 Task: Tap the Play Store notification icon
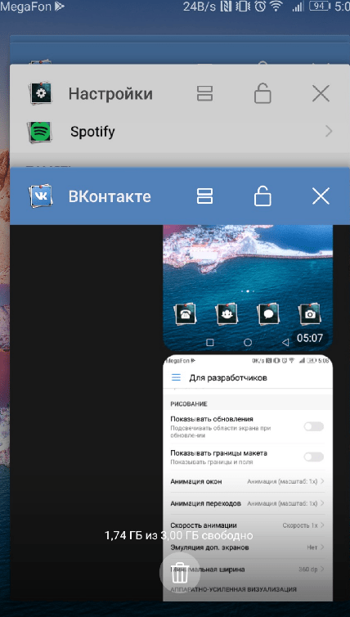(x=60, y=7)
